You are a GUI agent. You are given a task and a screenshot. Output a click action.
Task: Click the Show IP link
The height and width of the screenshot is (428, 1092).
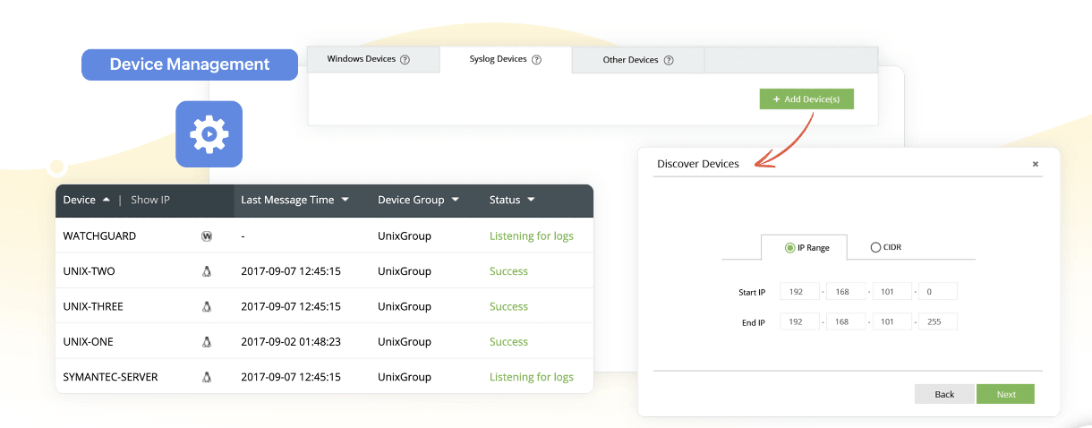[x=150, y=200]
